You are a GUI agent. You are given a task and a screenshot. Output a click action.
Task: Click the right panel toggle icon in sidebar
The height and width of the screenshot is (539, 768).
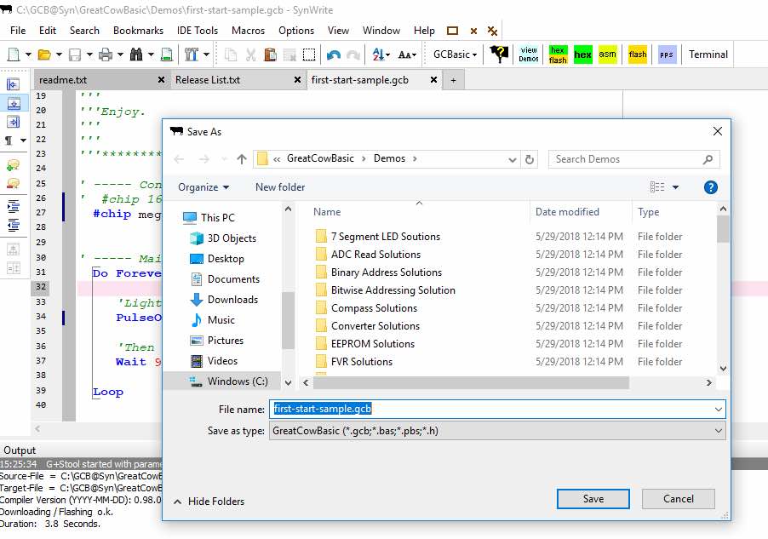(x=14, y=122)
